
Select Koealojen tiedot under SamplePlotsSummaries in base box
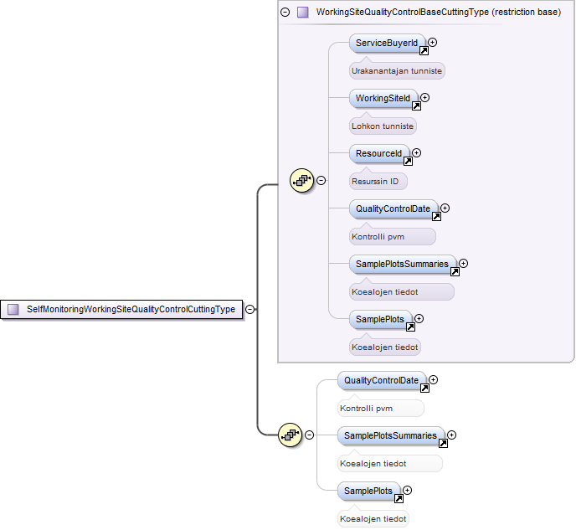[402, 292]
